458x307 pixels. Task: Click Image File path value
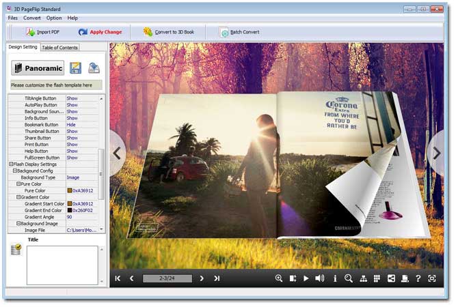coord(82,231)
